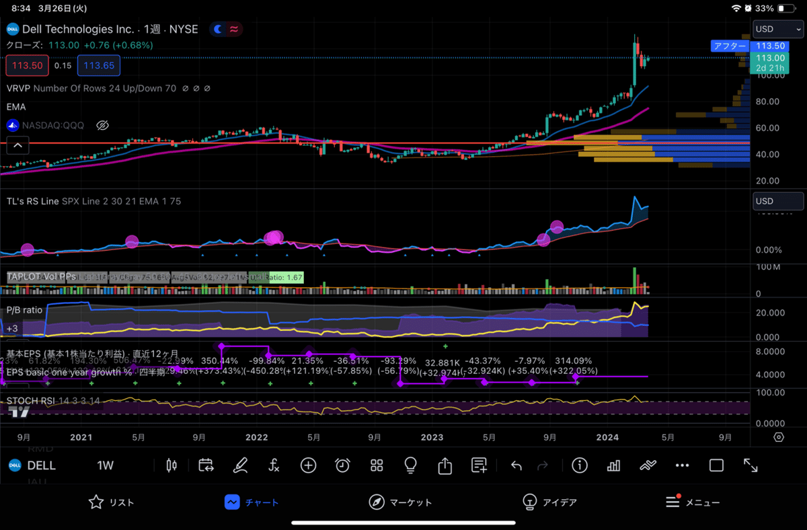Open currency USD dropdown on price axis

tap(777, 29)
